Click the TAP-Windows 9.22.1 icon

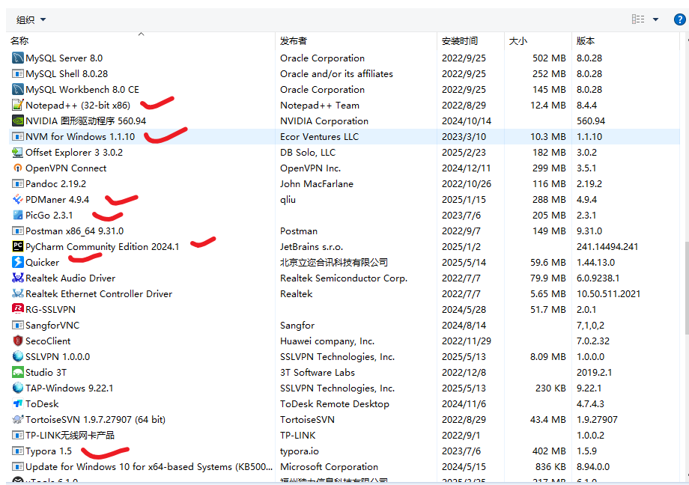[17, 388]
